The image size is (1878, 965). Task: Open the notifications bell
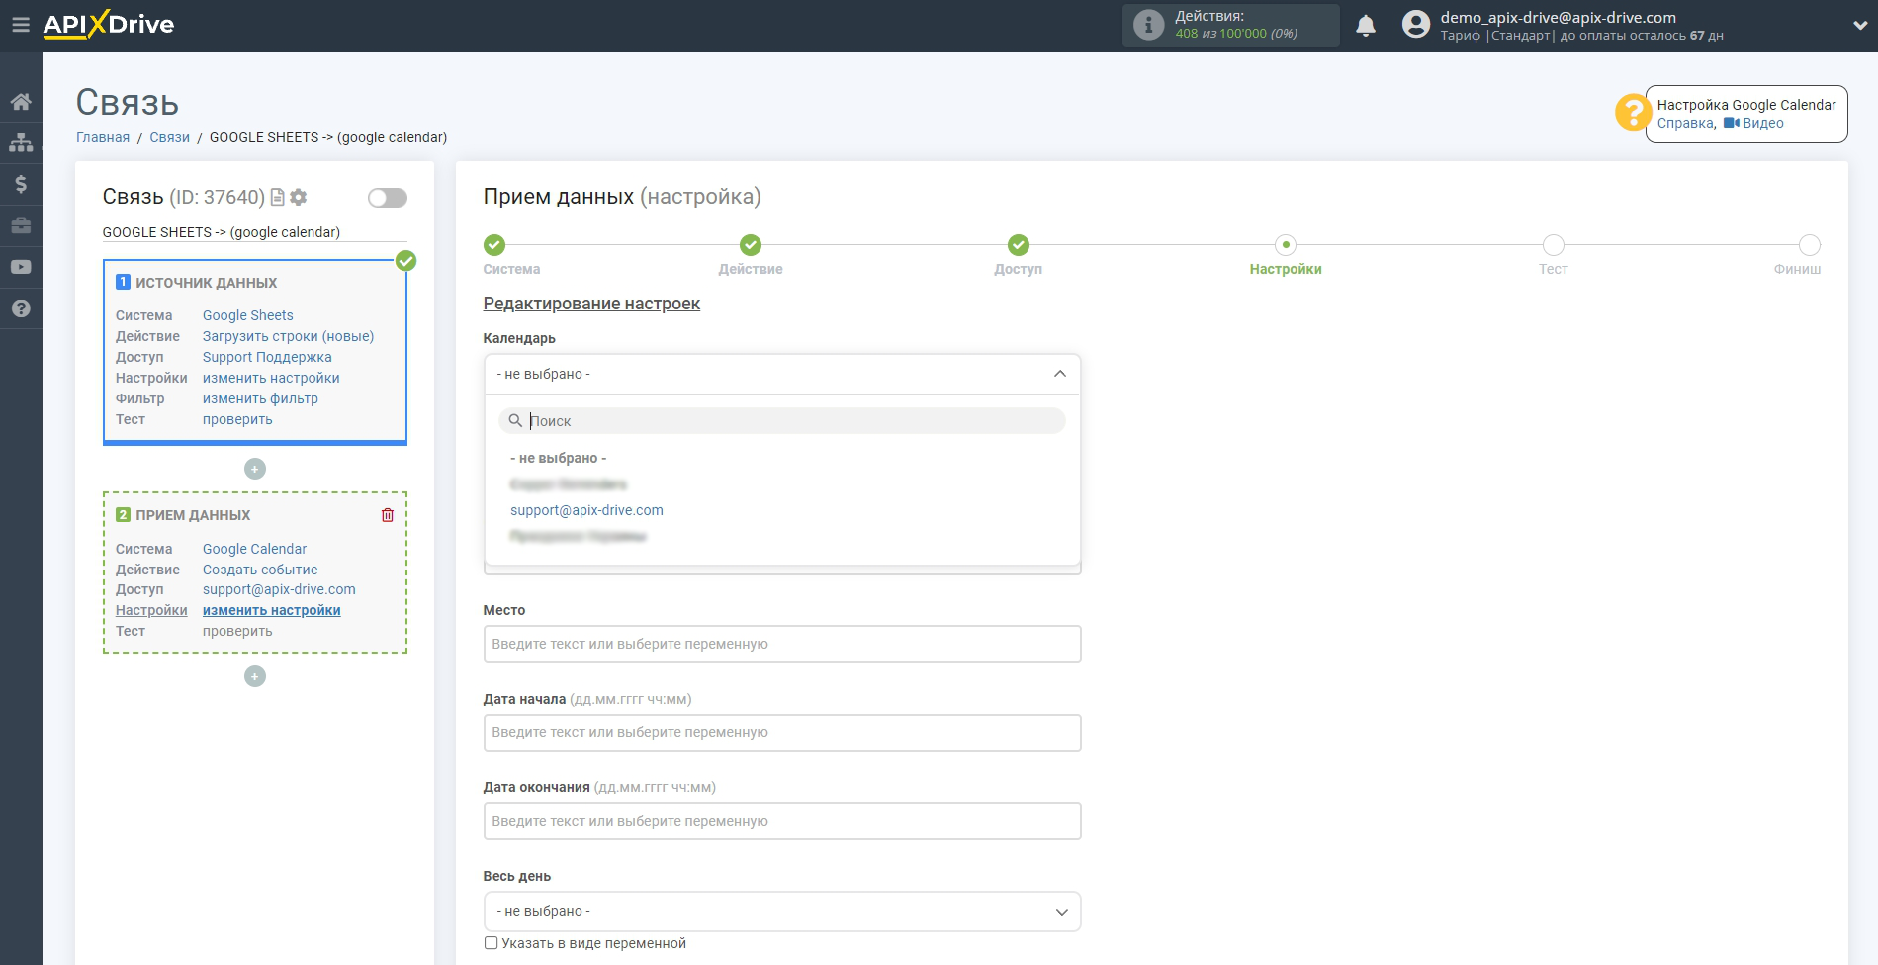1366,26
